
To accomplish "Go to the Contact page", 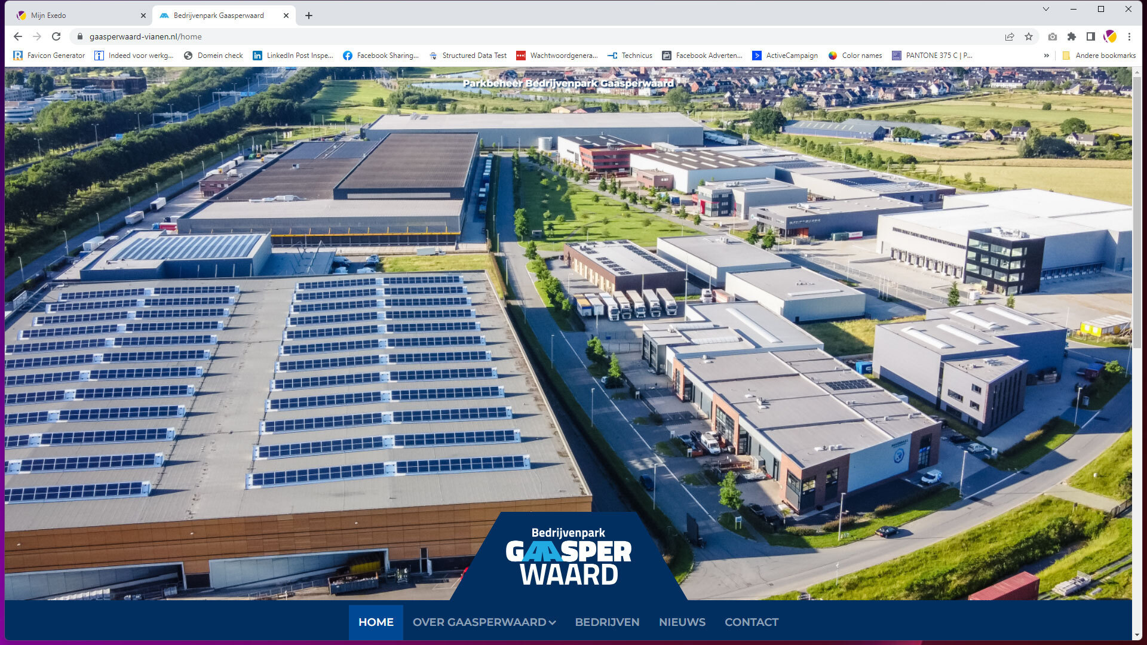I will 751,622.
